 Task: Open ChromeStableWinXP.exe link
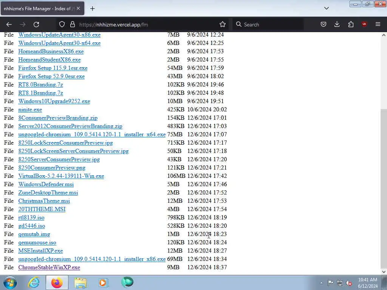49,268
